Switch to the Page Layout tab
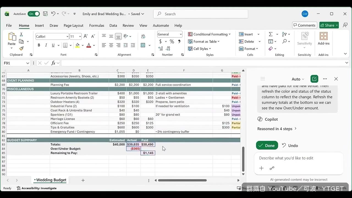The height and width of the screenshot is (198, 352). click(73, 25)
